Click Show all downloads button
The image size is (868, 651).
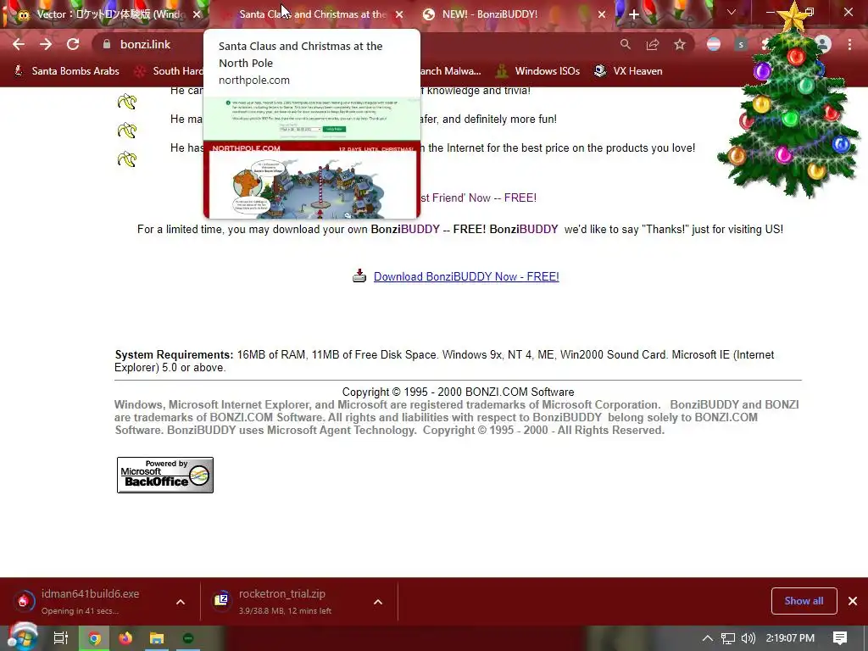click(804, 601)
